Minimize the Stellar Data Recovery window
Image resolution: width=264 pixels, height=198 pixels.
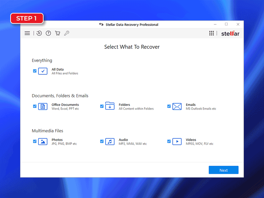215,24
